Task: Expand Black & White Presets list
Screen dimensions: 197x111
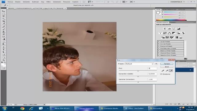Action: (159, 51)
